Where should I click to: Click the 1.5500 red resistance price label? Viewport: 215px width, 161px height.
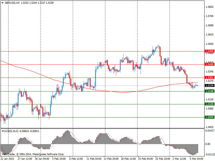[x=209, y=51]
